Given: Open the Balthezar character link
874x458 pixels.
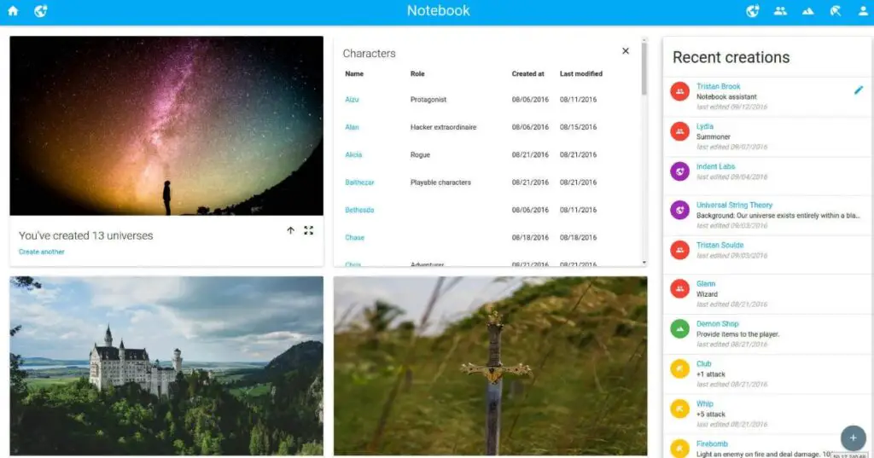Looking at the screenshot, I should 359,183.
